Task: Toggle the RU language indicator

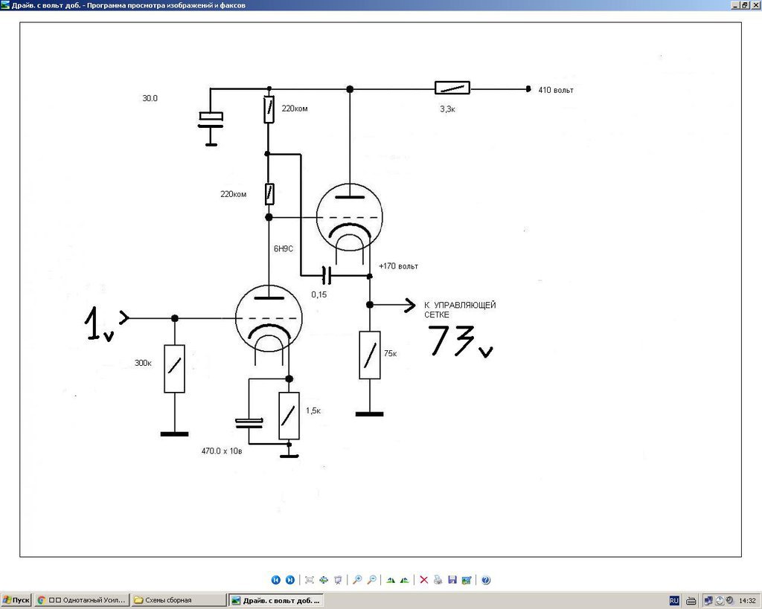Action: click(x=674, y=601)
